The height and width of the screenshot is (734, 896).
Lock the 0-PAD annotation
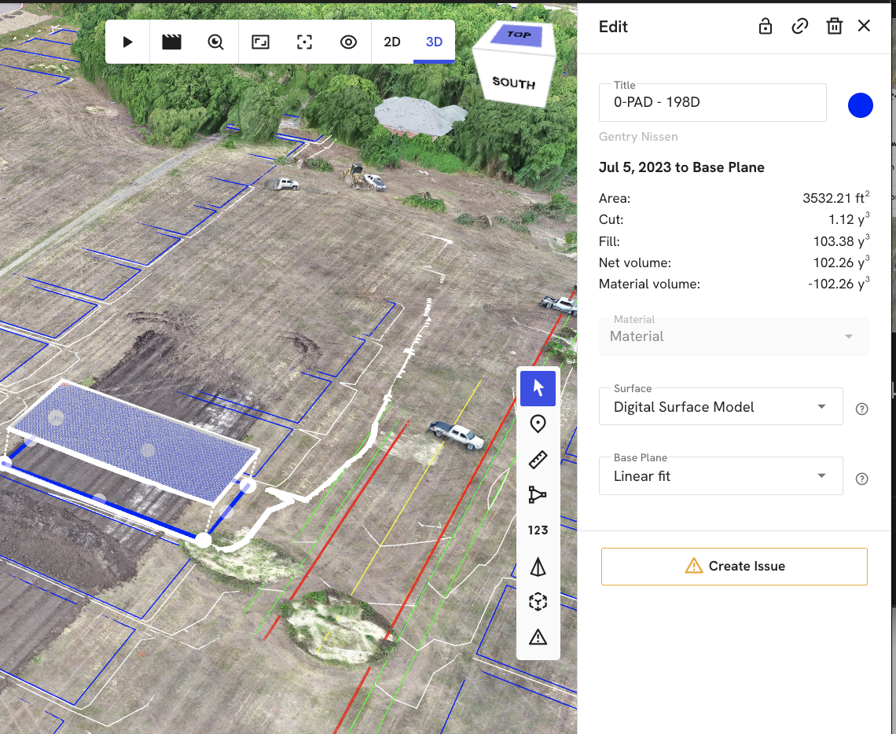pyautogui.click(x=765, y=26)
